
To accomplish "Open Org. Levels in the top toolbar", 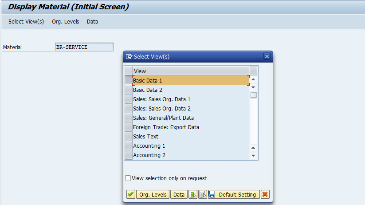I will tap(66, 21).
